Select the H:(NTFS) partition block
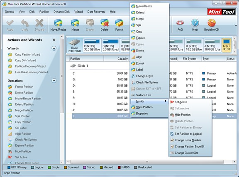The image size is (239, 177). coord(194,45)
